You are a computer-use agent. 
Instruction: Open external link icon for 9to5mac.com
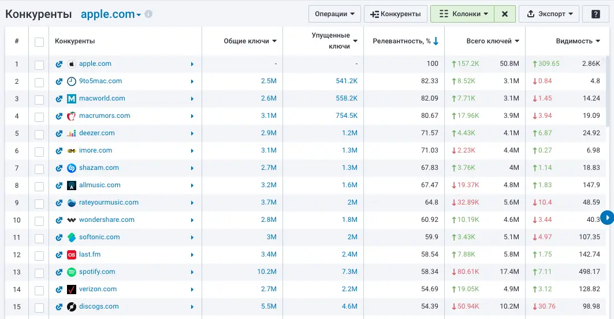click(x=59, y=81)
